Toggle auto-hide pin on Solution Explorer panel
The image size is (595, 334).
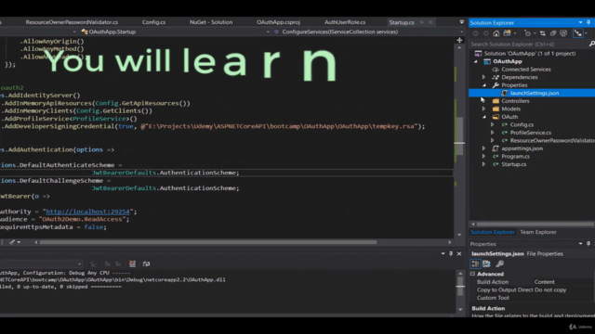point(588,22)
